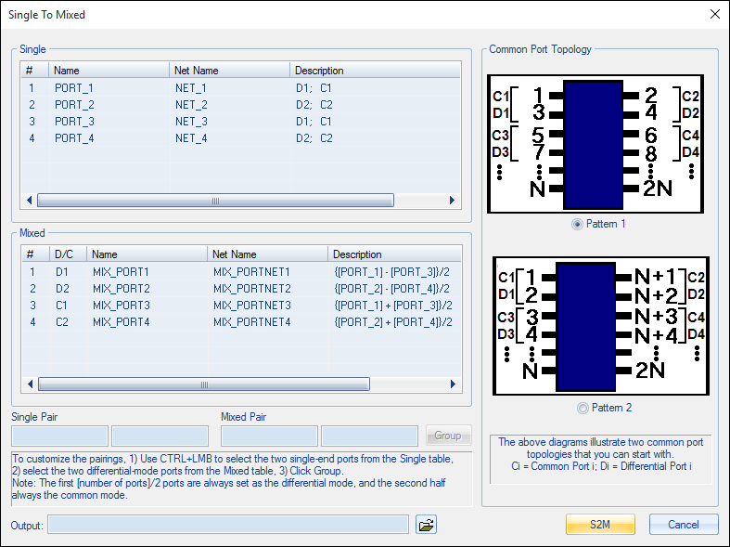Select MIX_PORT2 row in Mixed table
The width and height of the screenshot is (730, 547).
pos(121,289)
